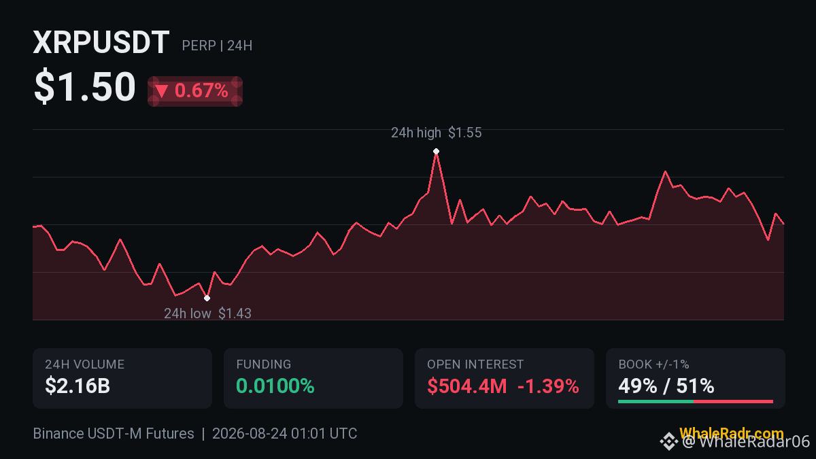
Task: Click the OPEN INTEREST heading
Action: (x=475, y=364)
